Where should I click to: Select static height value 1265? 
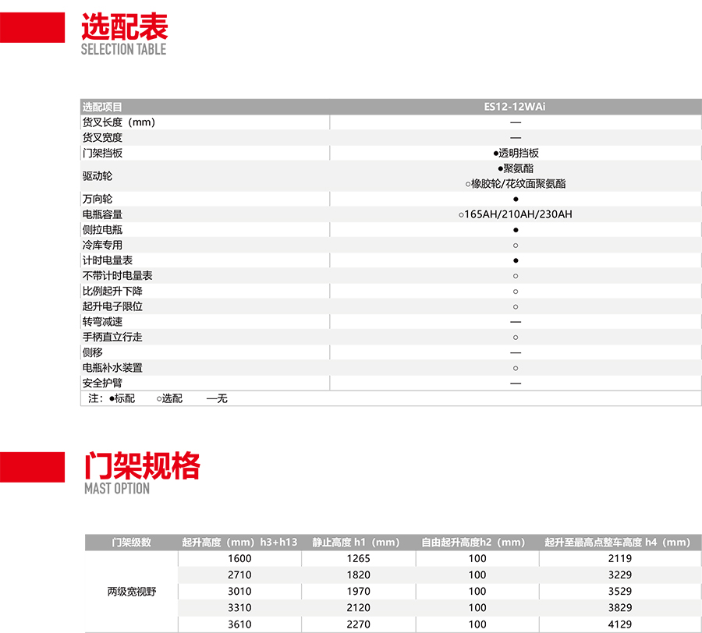(359, 558)
